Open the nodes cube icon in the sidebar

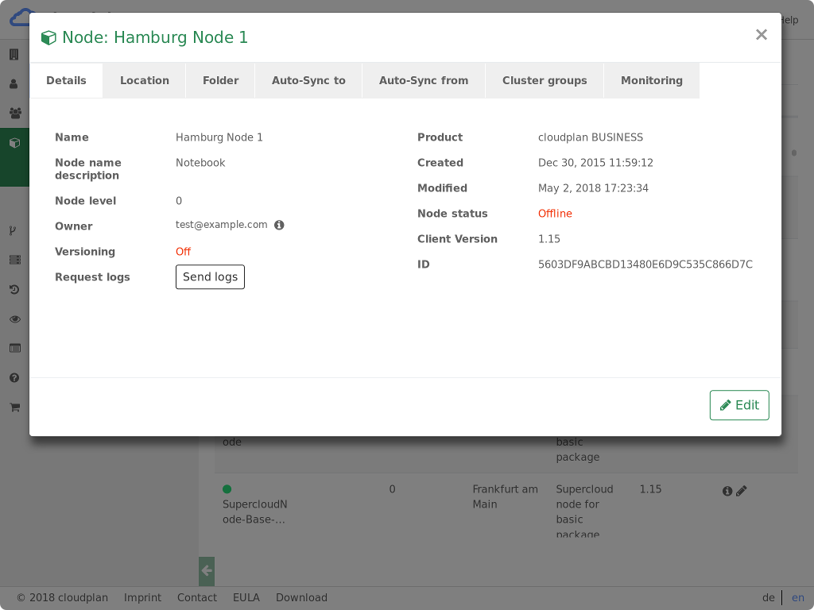(x=14, y=143)
